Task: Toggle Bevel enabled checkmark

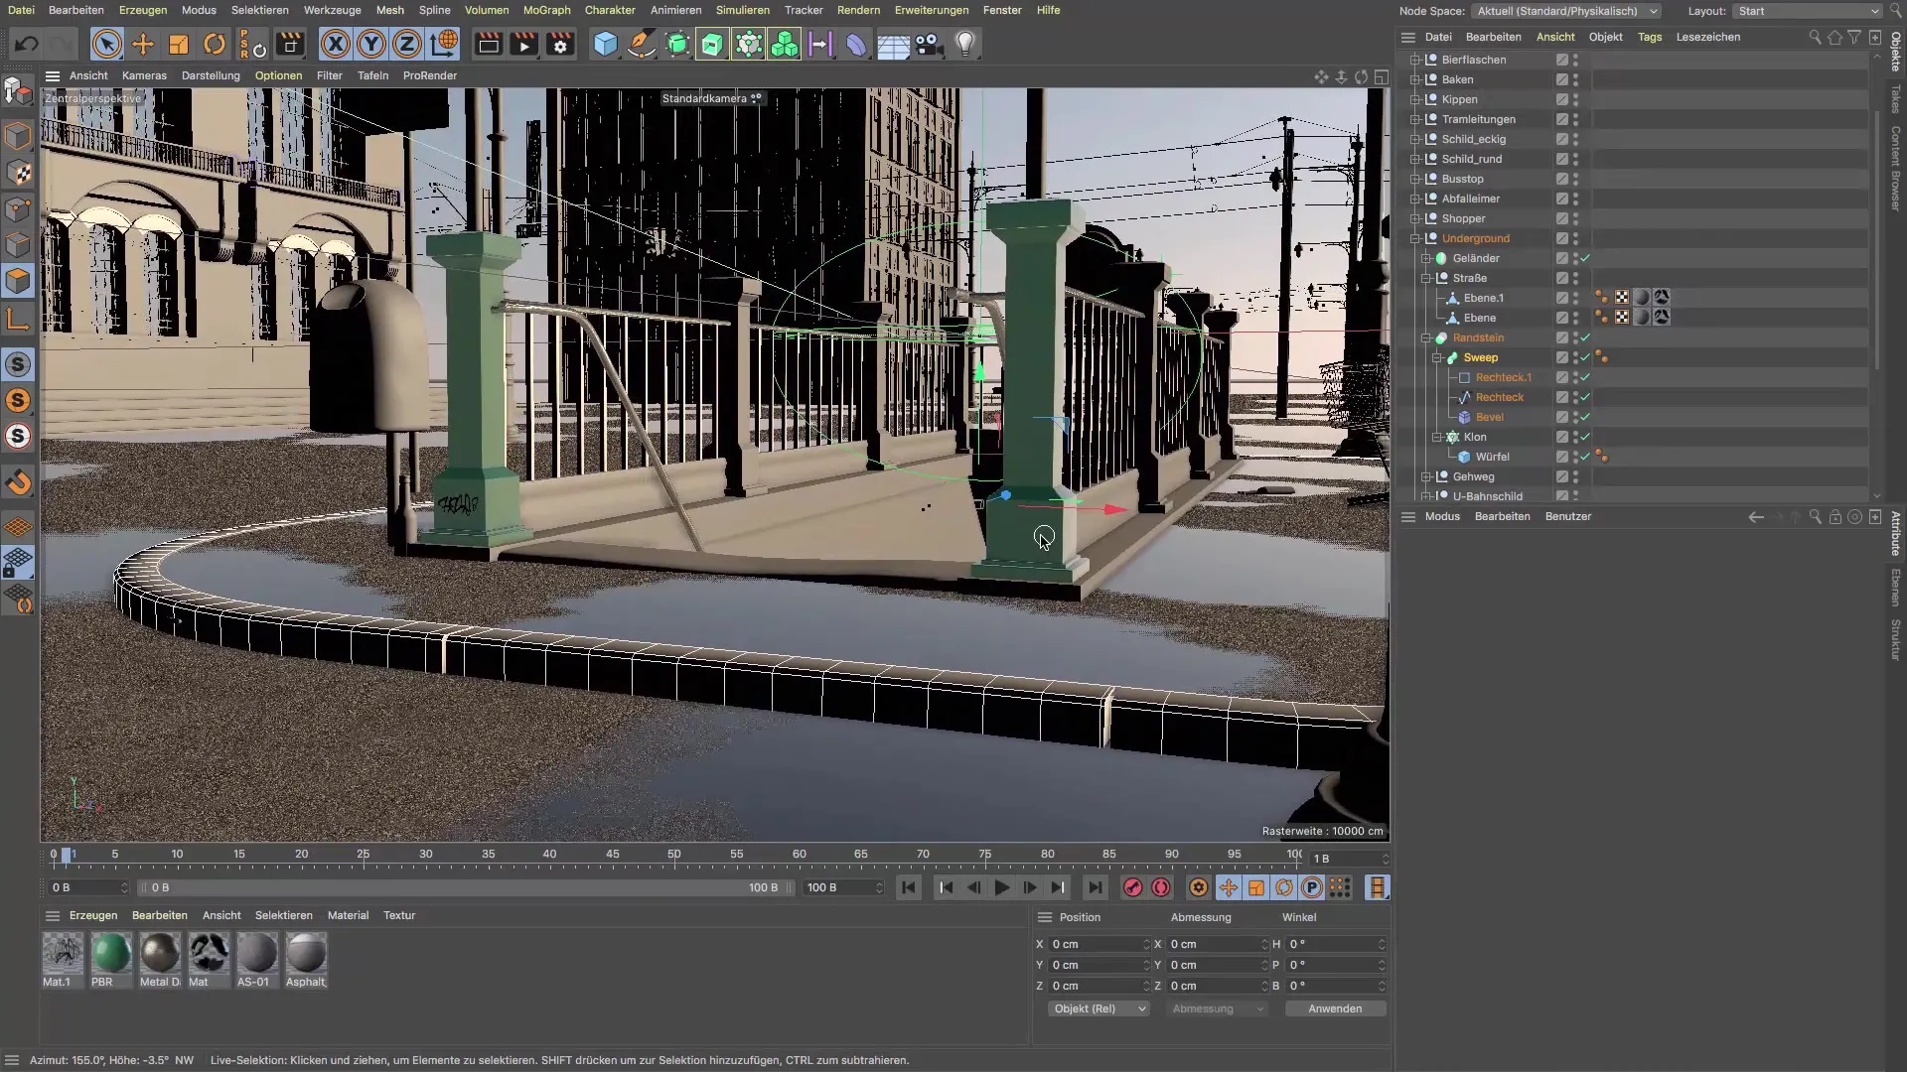Action: click(1585, 417)
